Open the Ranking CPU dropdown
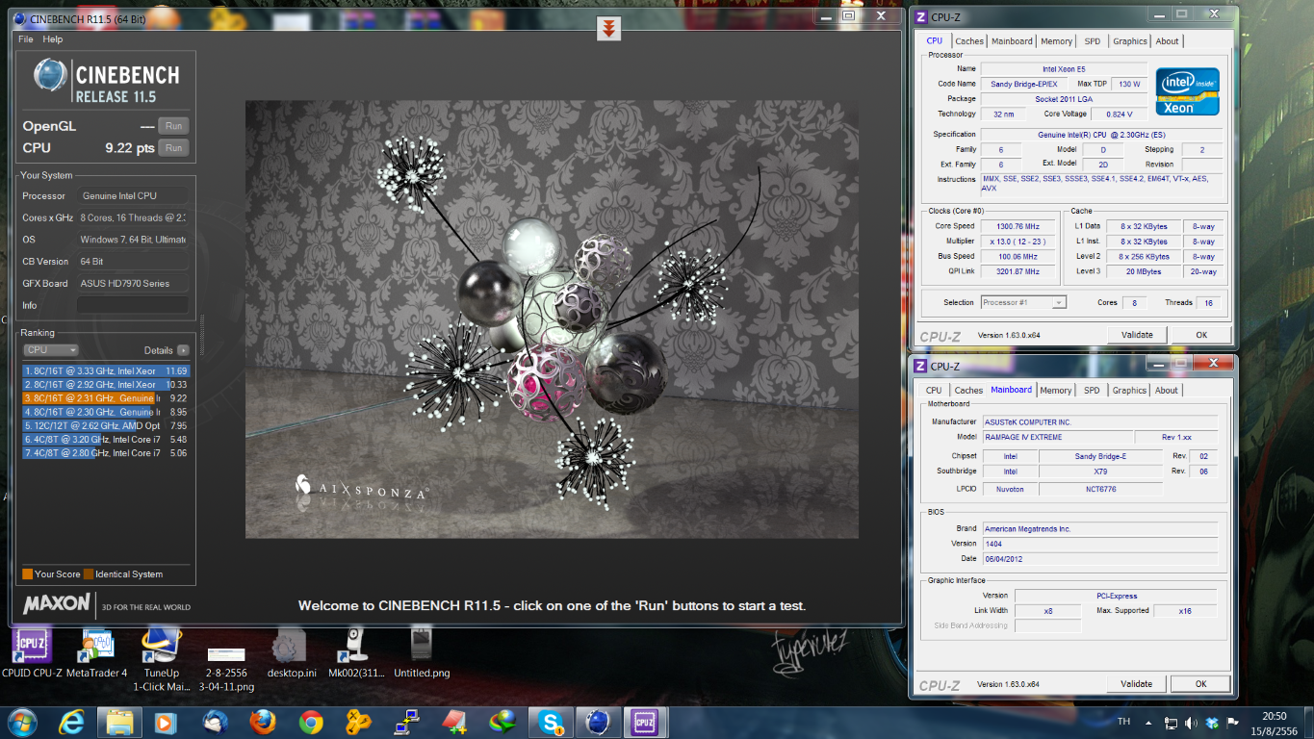 pos(51,350)
